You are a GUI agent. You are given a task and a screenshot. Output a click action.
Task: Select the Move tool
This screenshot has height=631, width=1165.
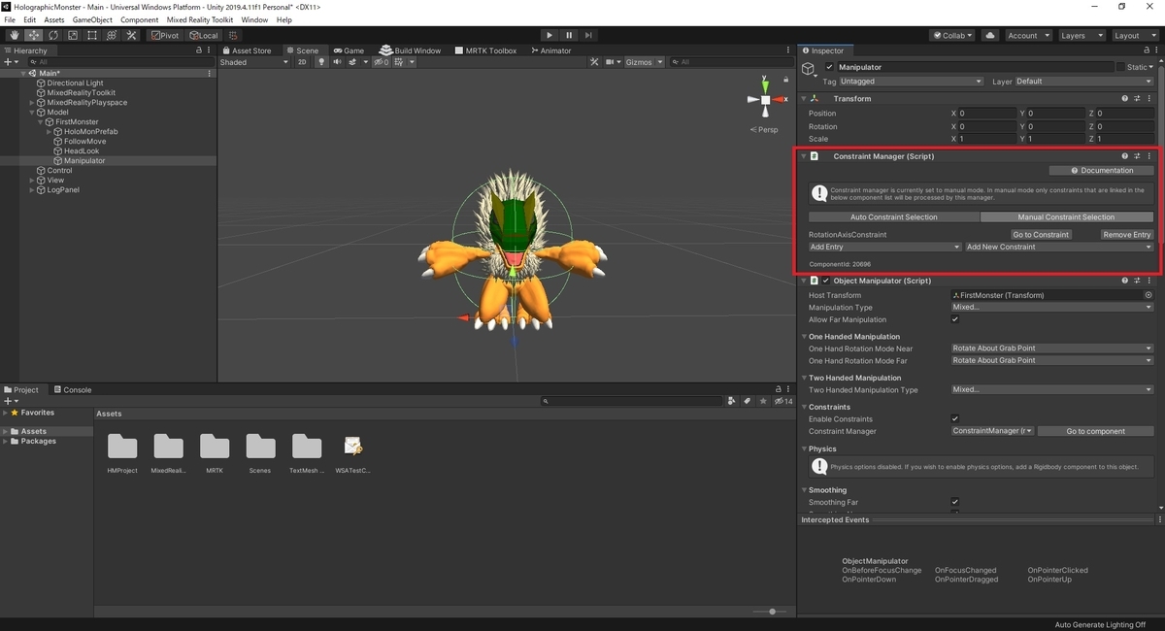[33, 35]
